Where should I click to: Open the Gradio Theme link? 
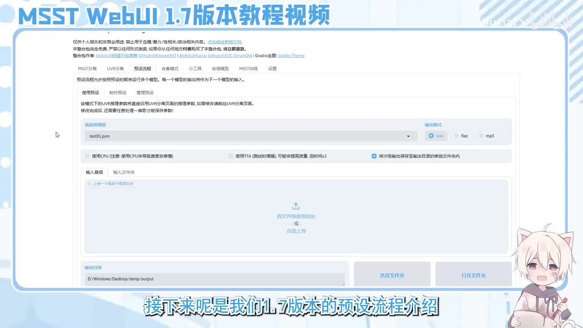291,56
